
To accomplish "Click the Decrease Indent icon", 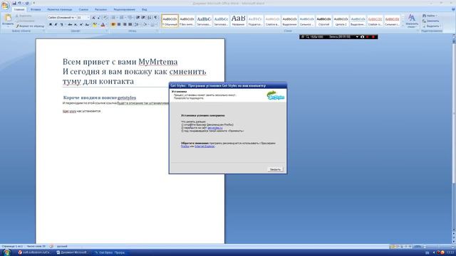I will (x=138, y=18).
